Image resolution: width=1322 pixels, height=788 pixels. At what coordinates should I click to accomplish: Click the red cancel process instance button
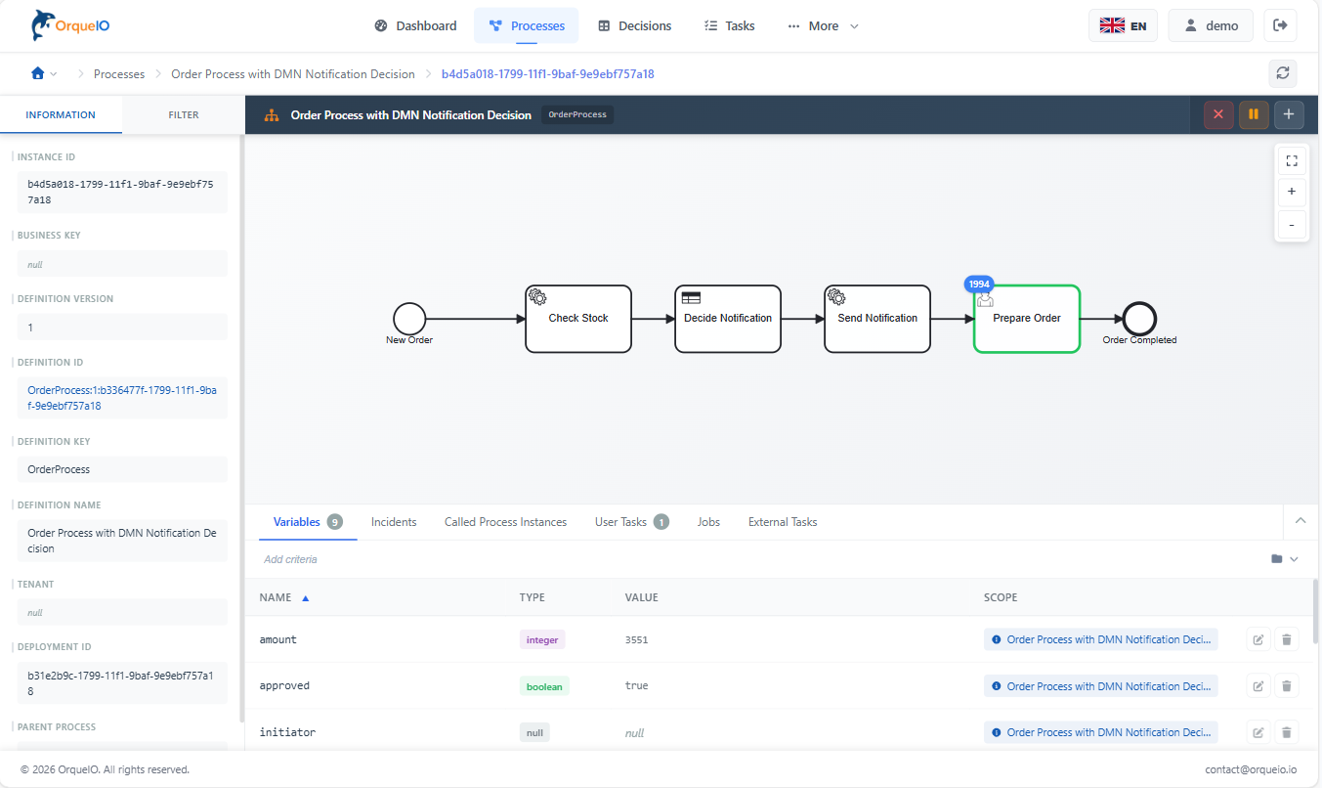1217,114
